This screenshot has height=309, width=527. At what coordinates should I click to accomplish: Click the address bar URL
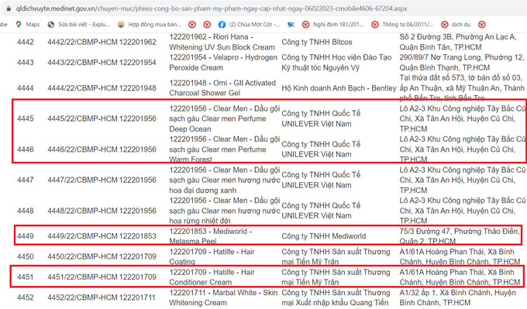click(x=212, y=9)
